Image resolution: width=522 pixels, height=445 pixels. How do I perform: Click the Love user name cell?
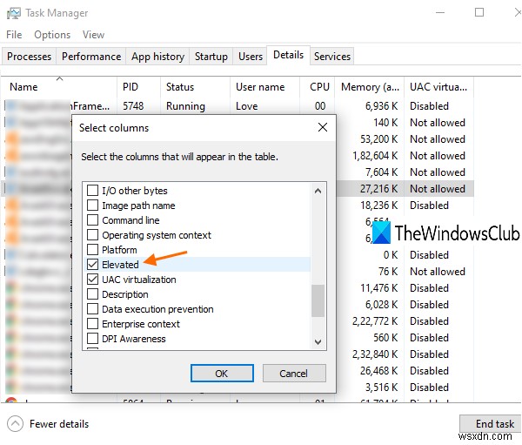pyautogui.click(x=247, y=106)
